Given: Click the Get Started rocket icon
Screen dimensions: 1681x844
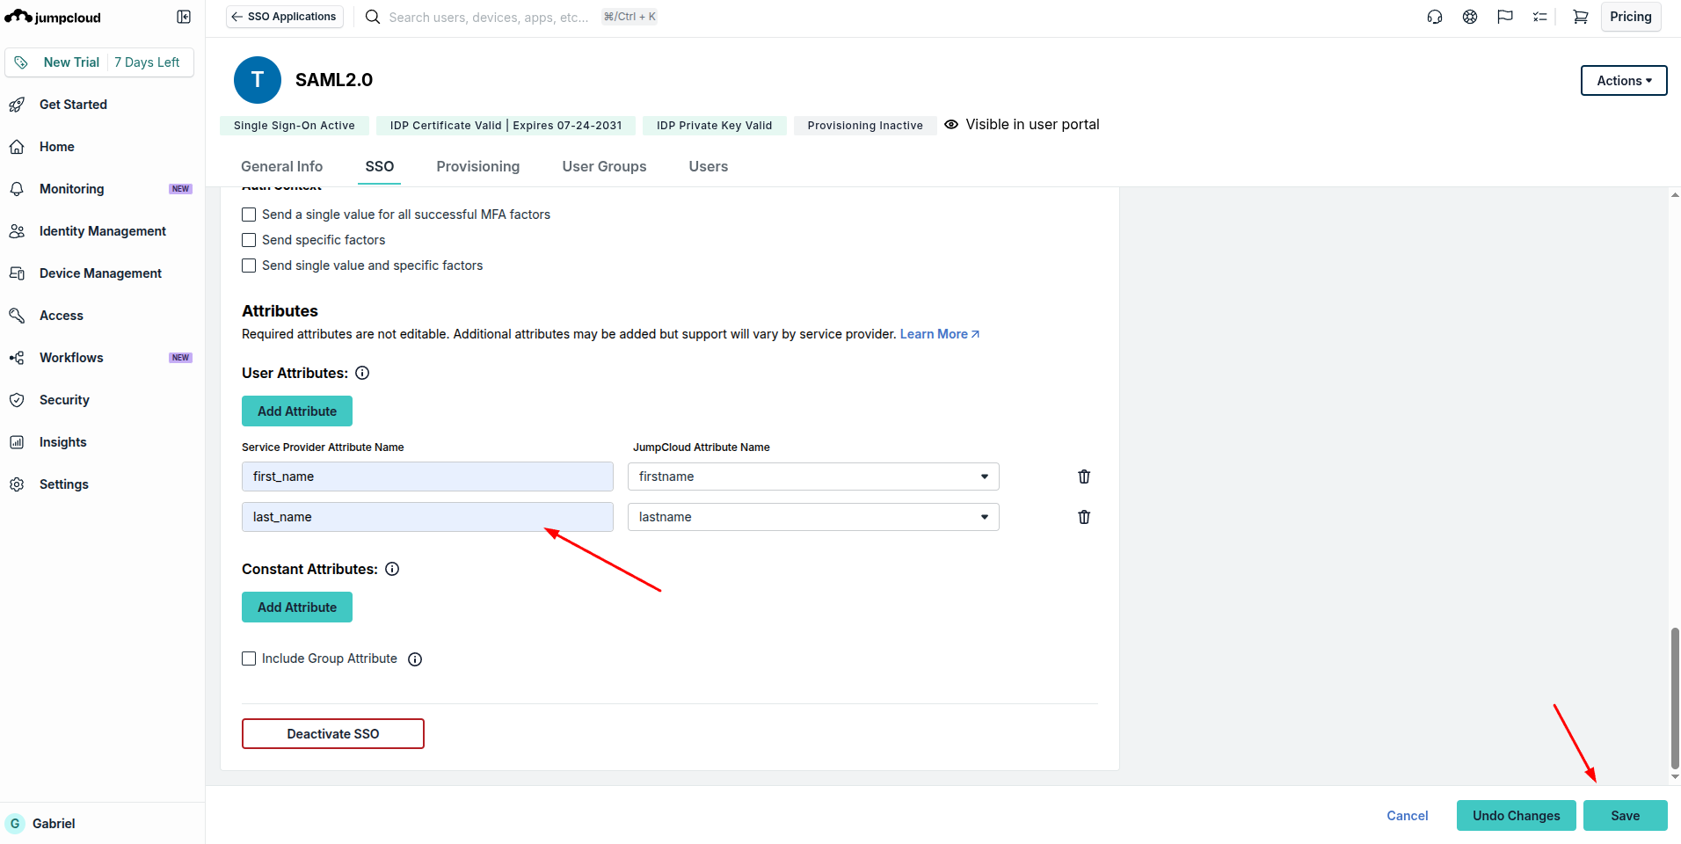Looking at the screenshot, I should 17,105.
